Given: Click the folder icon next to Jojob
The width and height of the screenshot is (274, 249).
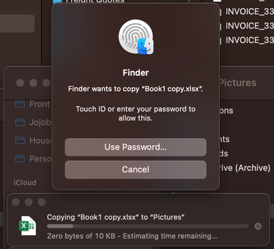Looking at the screenshot, I should click(20, 122).
